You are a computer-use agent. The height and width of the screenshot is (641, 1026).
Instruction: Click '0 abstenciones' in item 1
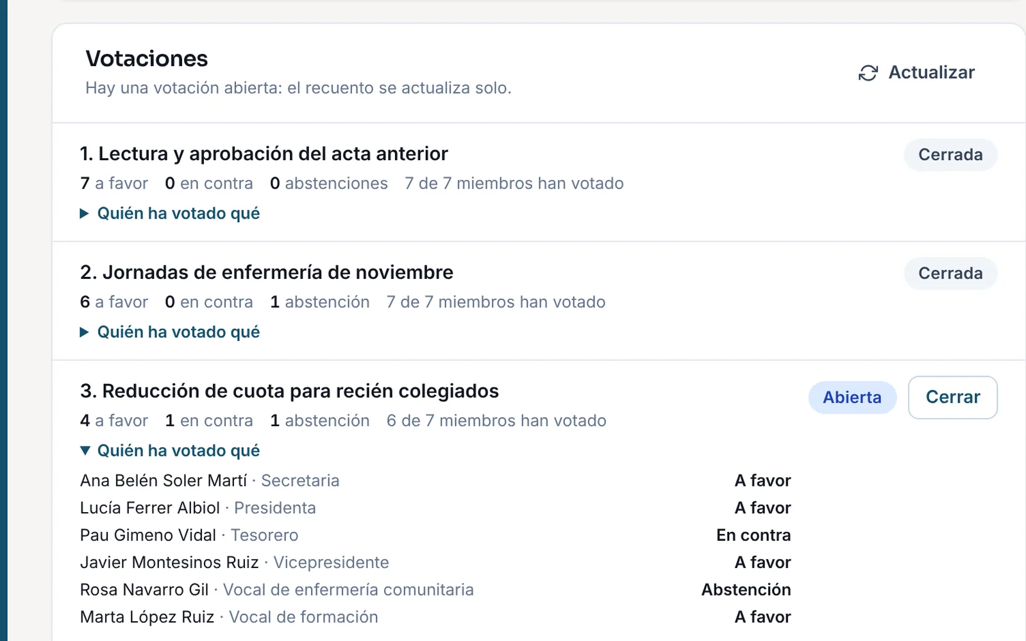[329, 183]
